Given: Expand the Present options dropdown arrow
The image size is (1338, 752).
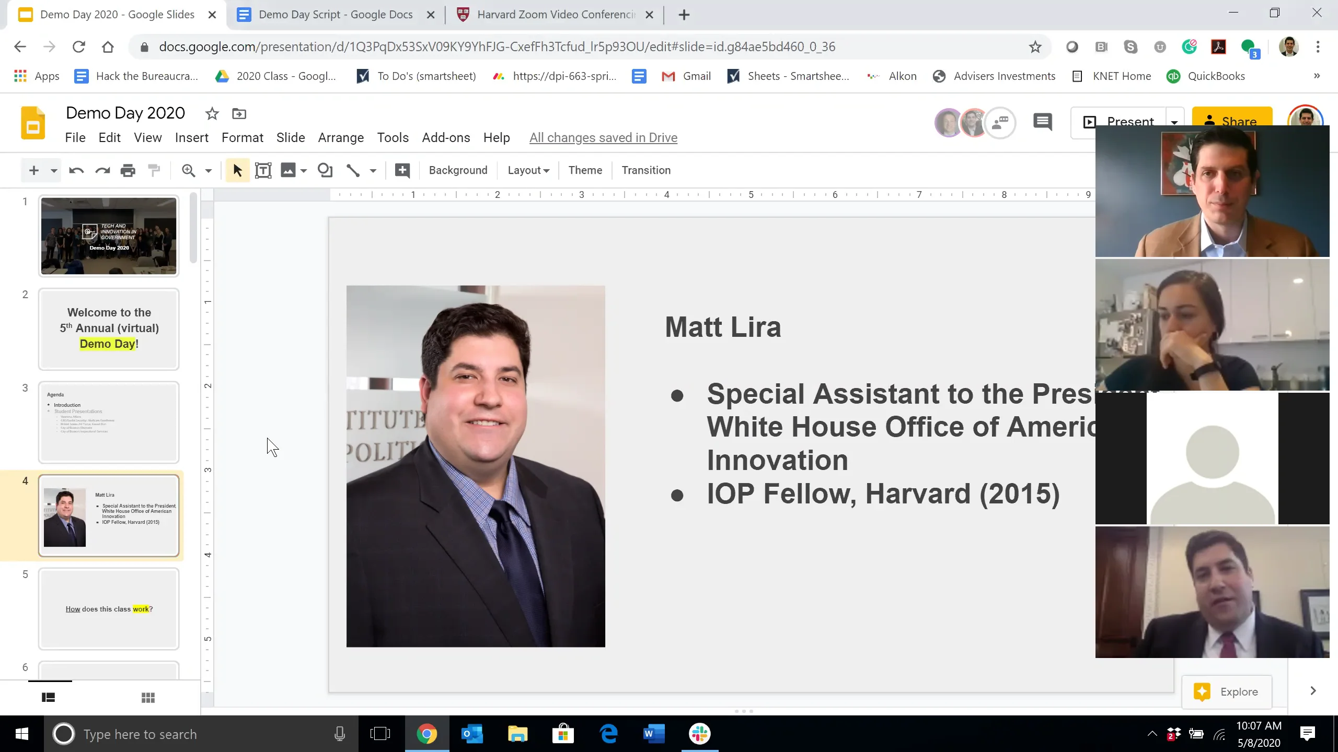Looking at the screenshot, I should pyautogui.click(x=1174, y=122).
